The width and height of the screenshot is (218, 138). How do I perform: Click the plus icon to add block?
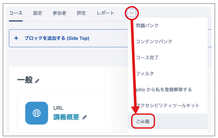click(16, 38)
